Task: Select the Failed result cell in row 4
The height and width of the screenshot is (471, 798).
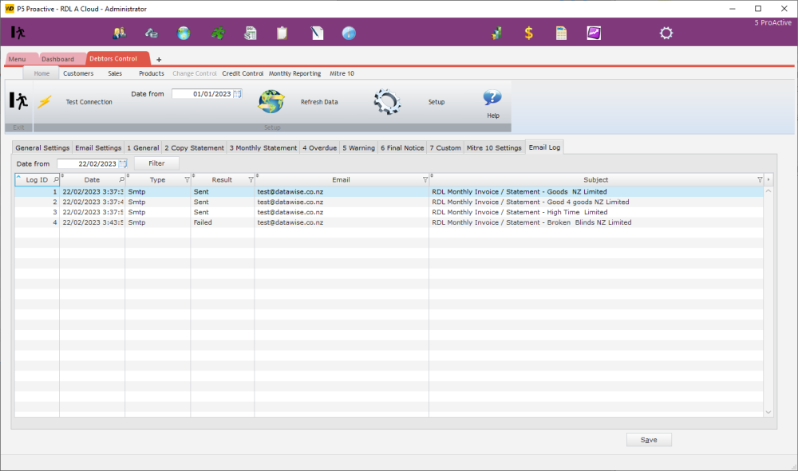Action: click(223, 222)
